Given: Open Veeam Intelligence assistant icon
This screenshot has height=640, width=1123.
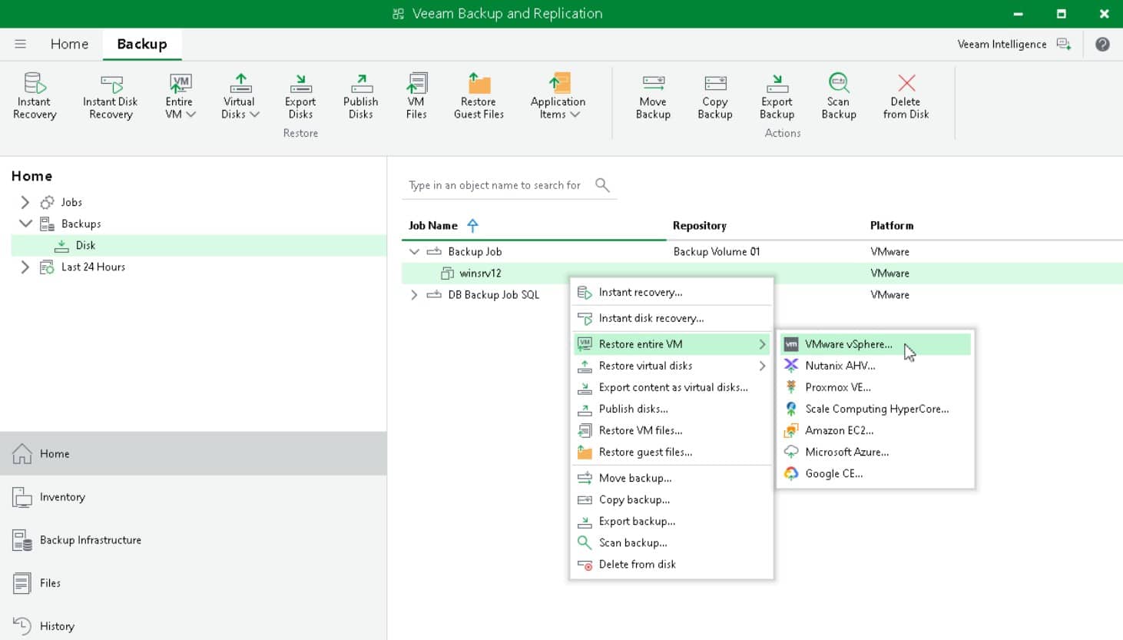Looking at the screenshot, I should click(1064, 45).
